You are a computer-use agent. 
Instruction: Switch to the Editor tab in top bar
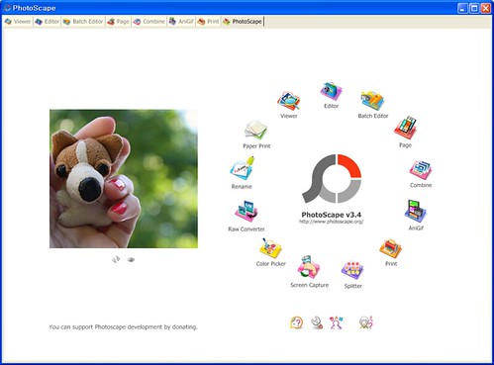(x=48, y=22)
